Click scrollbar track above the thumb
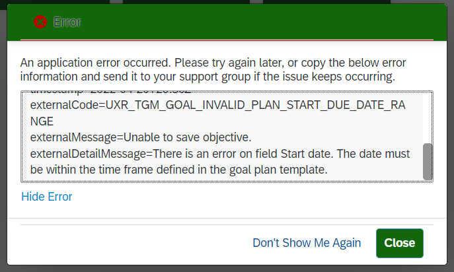Screen dimensions: 454x272 coord(428,118)
